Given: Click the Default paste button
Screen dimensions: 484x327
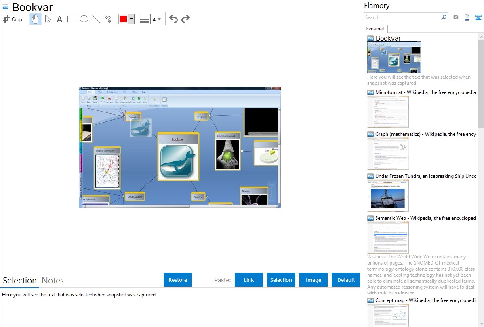Looking at the screenshot, I should coord(346,280).
